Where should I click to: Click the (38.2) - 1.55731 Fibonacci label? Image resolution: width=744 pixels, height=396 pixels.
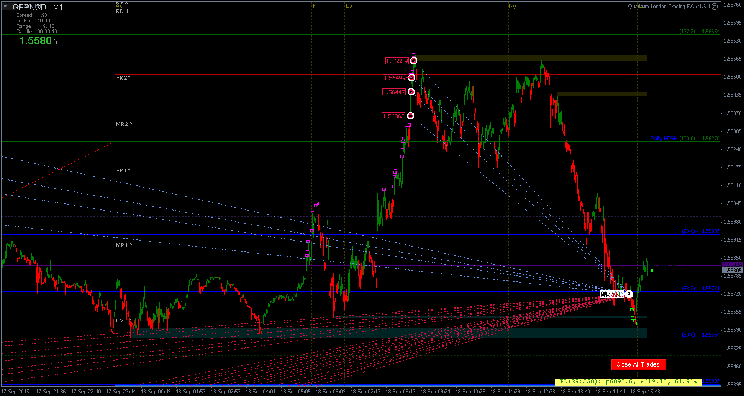(x=701, y=288)
